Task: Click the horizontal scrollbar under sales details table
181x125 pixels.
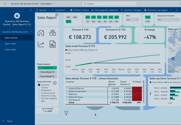Action: 87,104
